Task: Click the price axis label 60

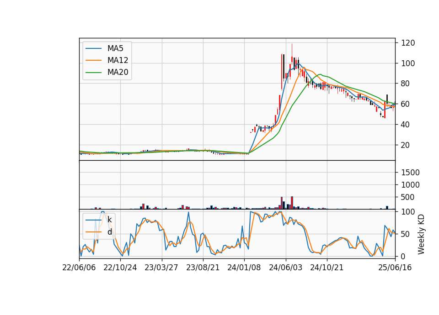Action: pos(406,104)
